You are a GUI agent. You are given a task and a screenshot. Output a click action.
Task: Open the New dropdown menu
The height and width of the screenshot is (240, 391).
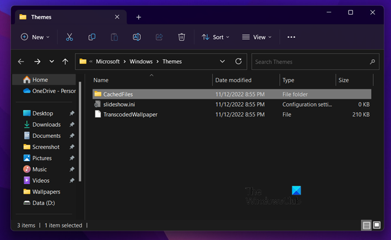tap(35, 37)
